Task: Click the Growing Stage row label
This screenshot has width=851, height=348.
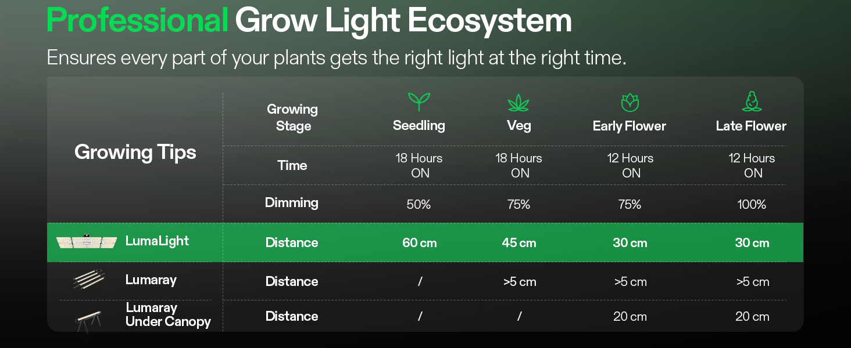Action: click(x=292, y=117)
